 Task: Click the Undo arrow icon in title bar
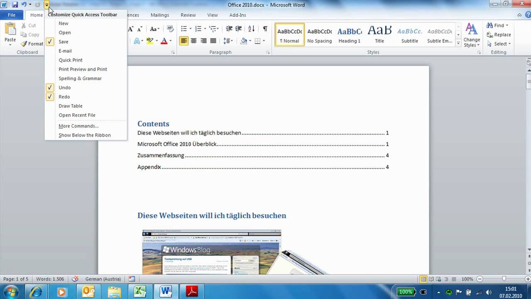click(x=24, y=5)
